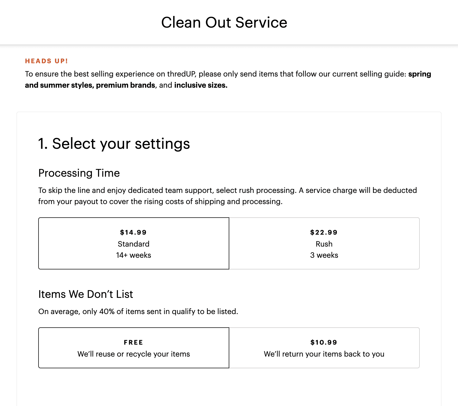The image size is (458, 406).
Task: Click the "14+ weeks" text
Action: point(134,255)
